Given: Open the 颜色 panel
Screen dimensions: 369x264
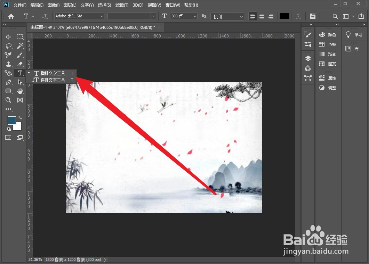Looking at the screenshot, I should pos(328,35).
